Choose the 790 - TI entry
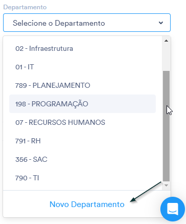Image resolution: width=186 pixels, height=224 pixels. tap(82, 178)
